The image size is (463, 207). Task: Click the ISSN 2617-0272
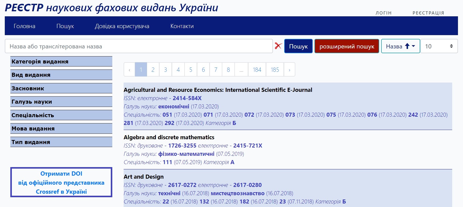(182, 185)
